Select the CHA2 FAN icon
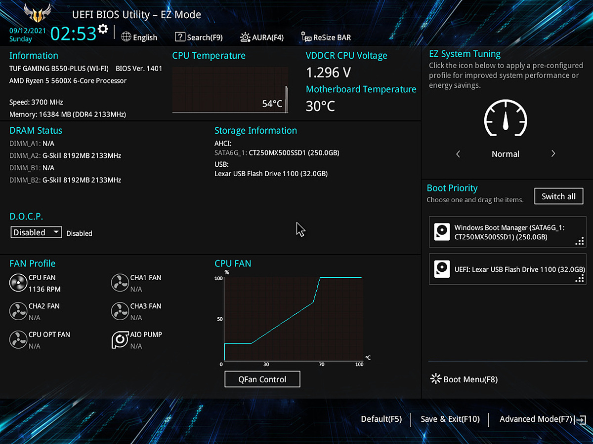 [x=17, y=311]
